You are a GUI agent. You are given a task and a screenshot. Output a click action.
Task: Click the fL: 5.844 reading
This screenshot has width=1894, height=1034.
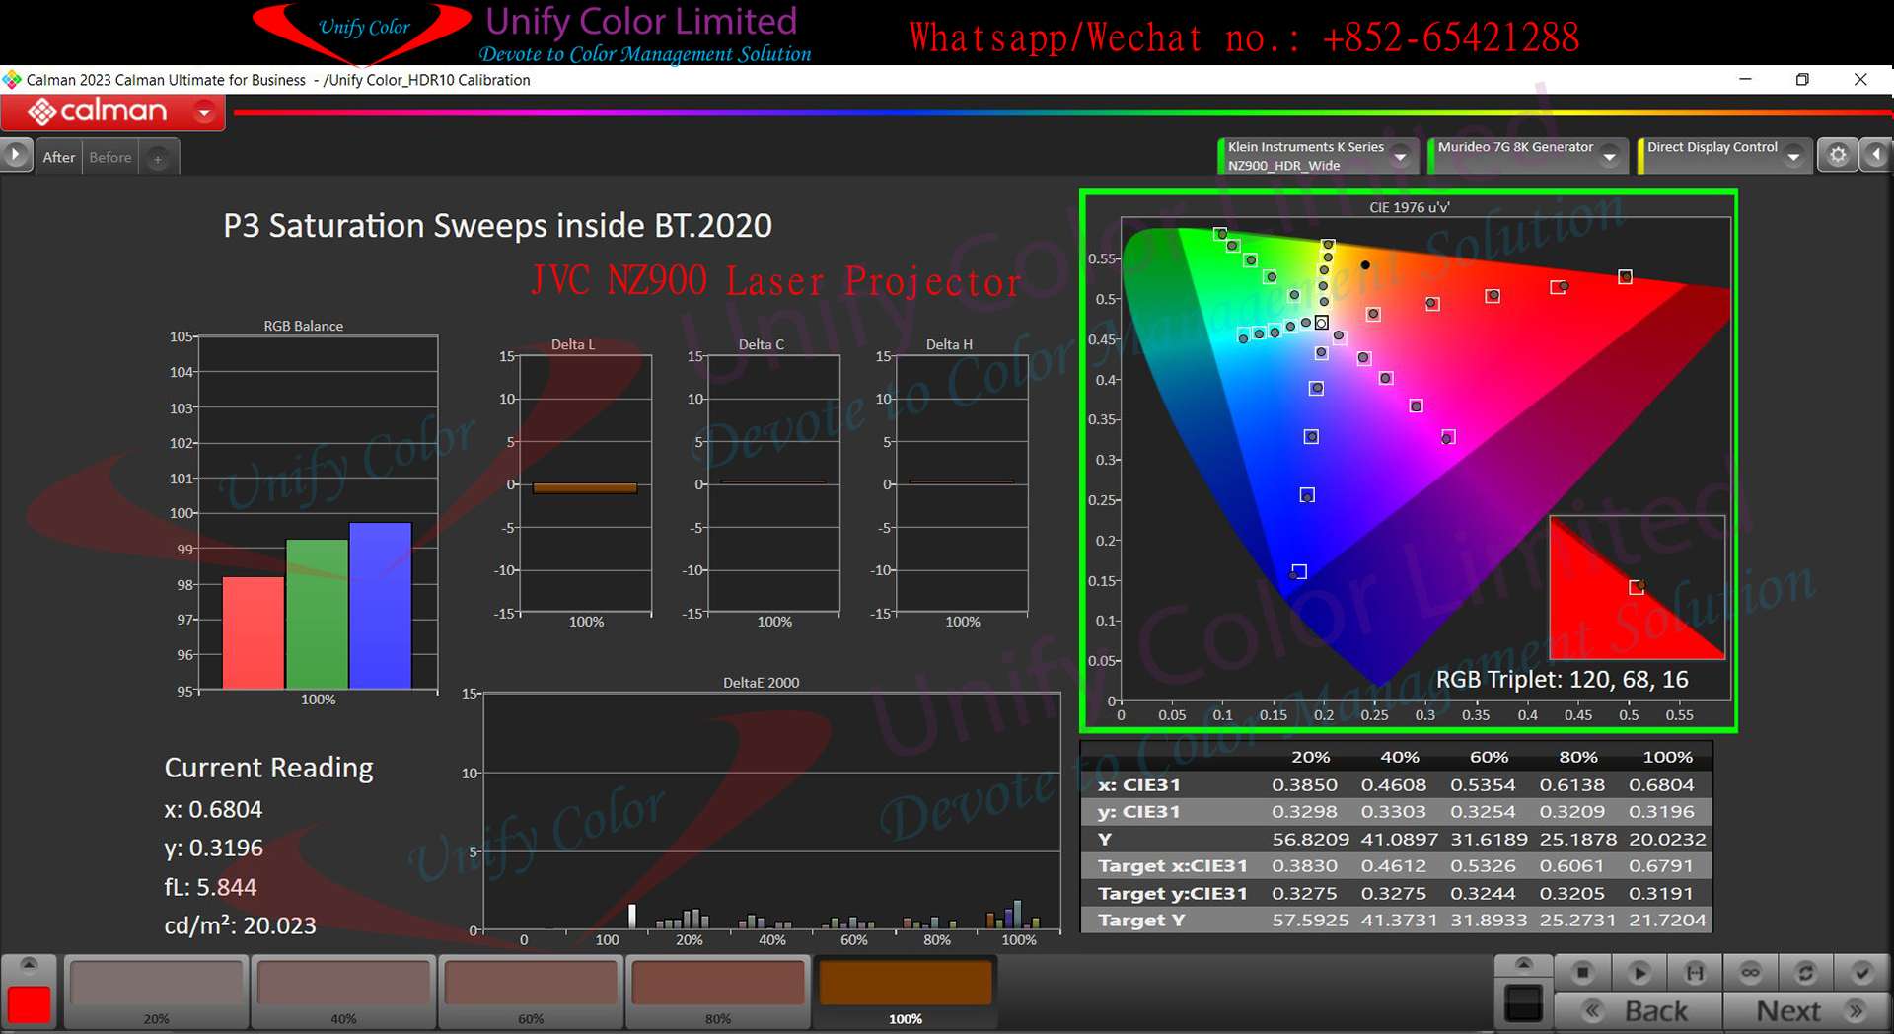click(210, 887)
